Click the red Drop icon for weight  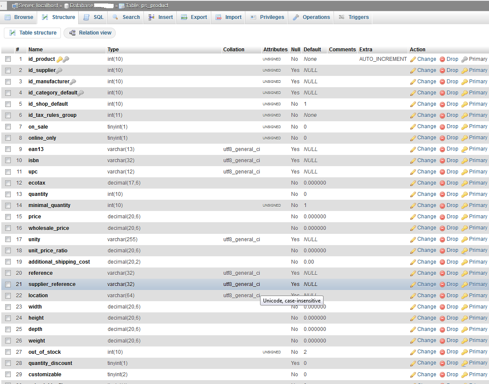click(442, 341)
